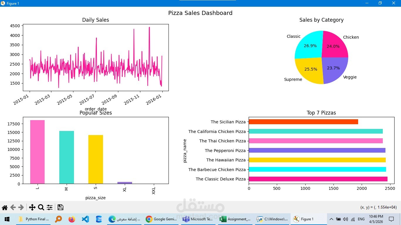Click the speaker icon to adjust volume

click(x=346, y=219)
